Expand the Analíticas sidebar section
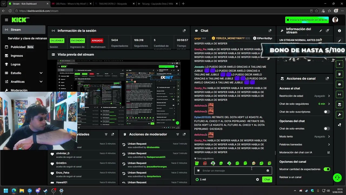This screenshot has height=195, width=346. pyautogui.click(x=41, y=82)
